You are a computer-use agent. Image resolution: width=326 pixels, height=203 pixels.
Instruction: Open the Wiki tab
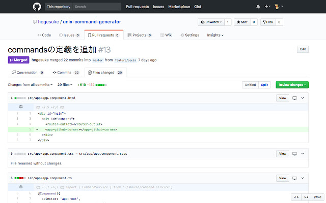[x=167, y=35]
